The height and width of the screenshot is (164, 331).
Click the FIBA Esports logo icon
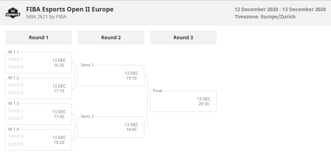pyautogui.click(x=13, y=13)
